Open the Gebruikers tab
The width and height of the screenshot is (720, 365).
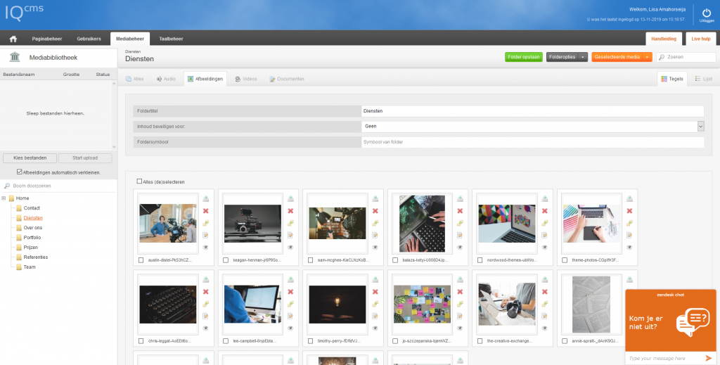click(x=89, y=39)
